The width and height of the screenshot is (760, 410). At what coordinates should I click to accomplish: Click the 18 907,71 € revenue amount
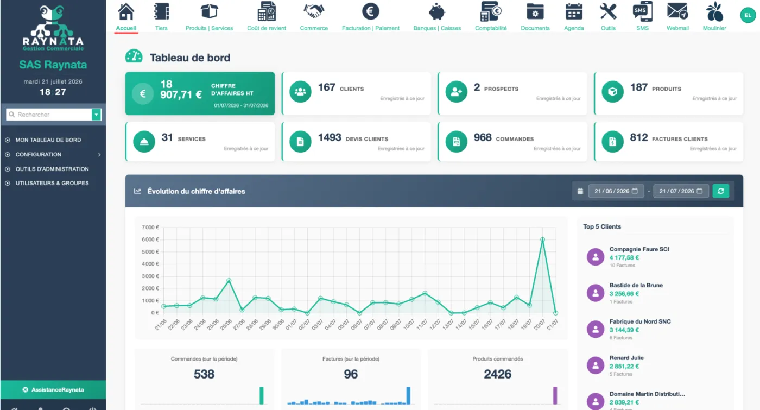pos(181,89)
